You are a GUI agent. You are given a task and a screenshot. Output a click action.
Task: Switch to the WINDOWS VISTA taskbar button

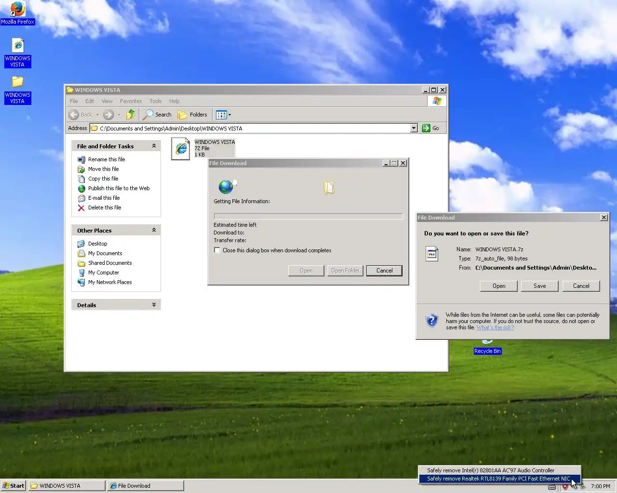tap(67, 486)
